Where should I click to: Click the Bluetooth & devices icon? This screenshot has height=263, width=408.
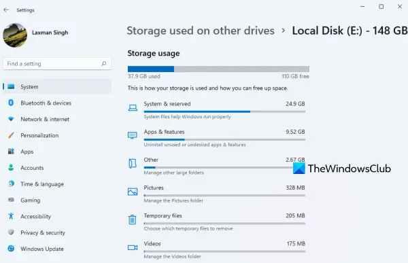click(11, 103)
